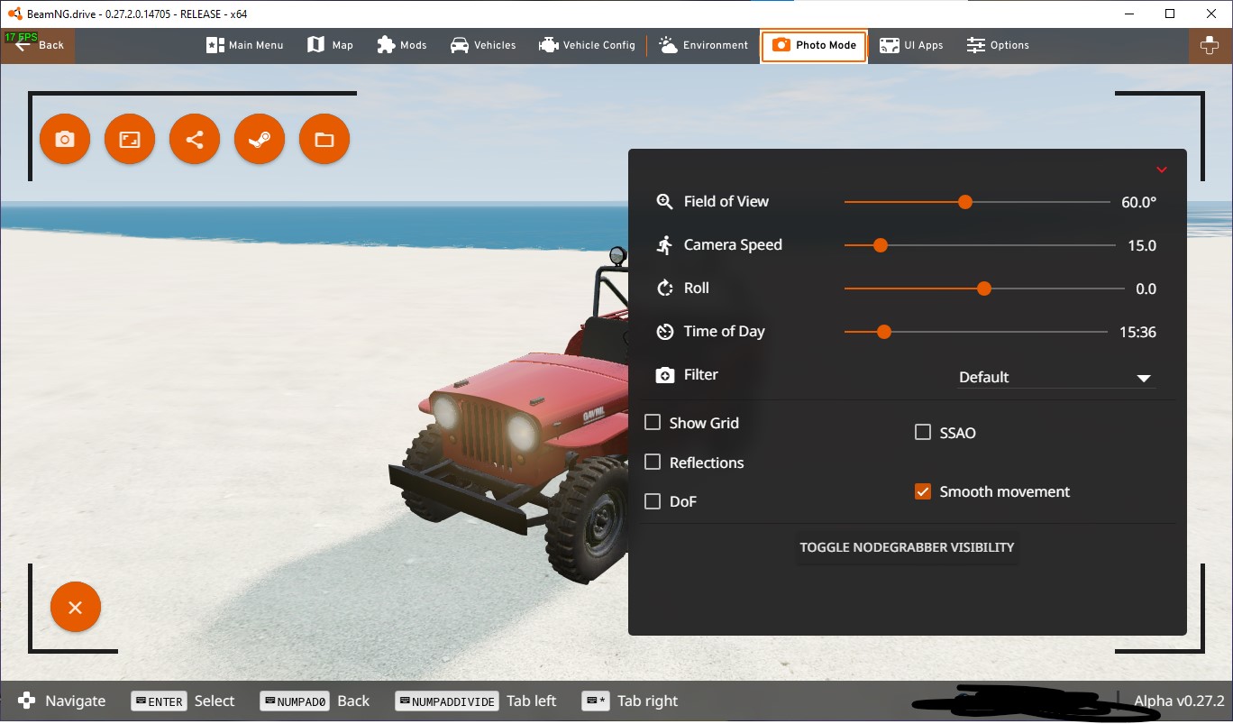Screen dimensions: 1233x724
Task: Open the Vehicle Config tab
Action: click(x=587, y=45)
